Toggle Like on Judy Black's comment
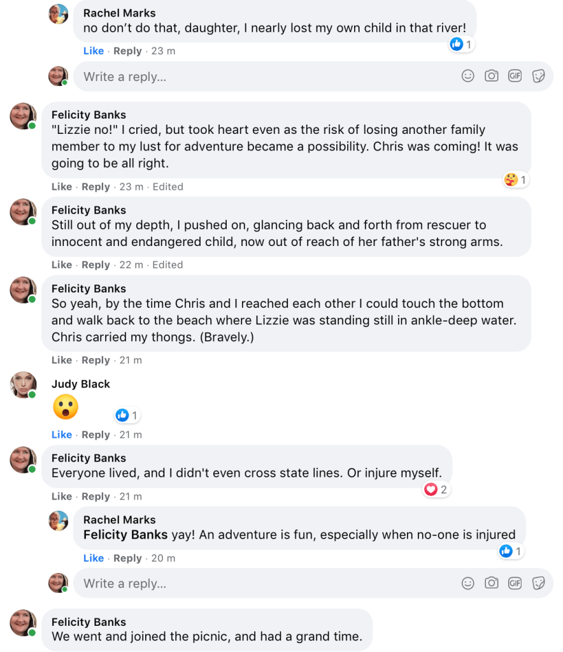Screen dimensions: 563x652 click(x=62, y=435)
